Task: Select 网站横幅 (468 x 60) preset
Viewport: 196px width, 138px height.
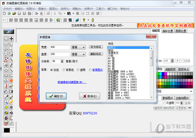Action: click(120, 72)
